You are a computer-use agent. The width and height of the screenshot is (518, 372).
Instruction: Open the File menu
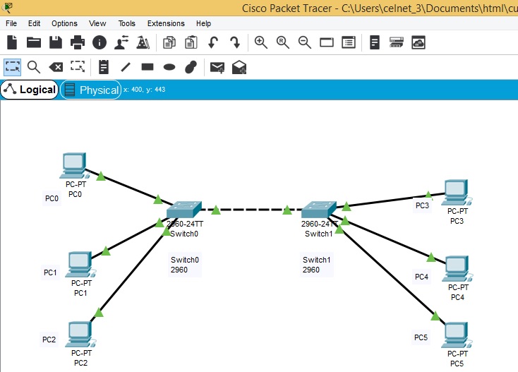[x=11, y=23]
